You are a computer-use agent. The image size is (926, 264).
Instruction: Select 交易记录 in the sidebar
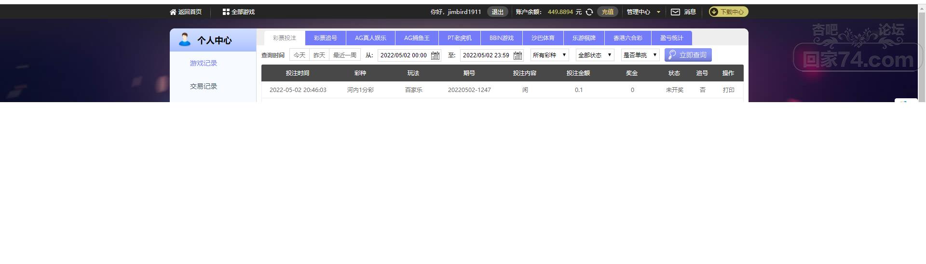click(x=204, y=86)
